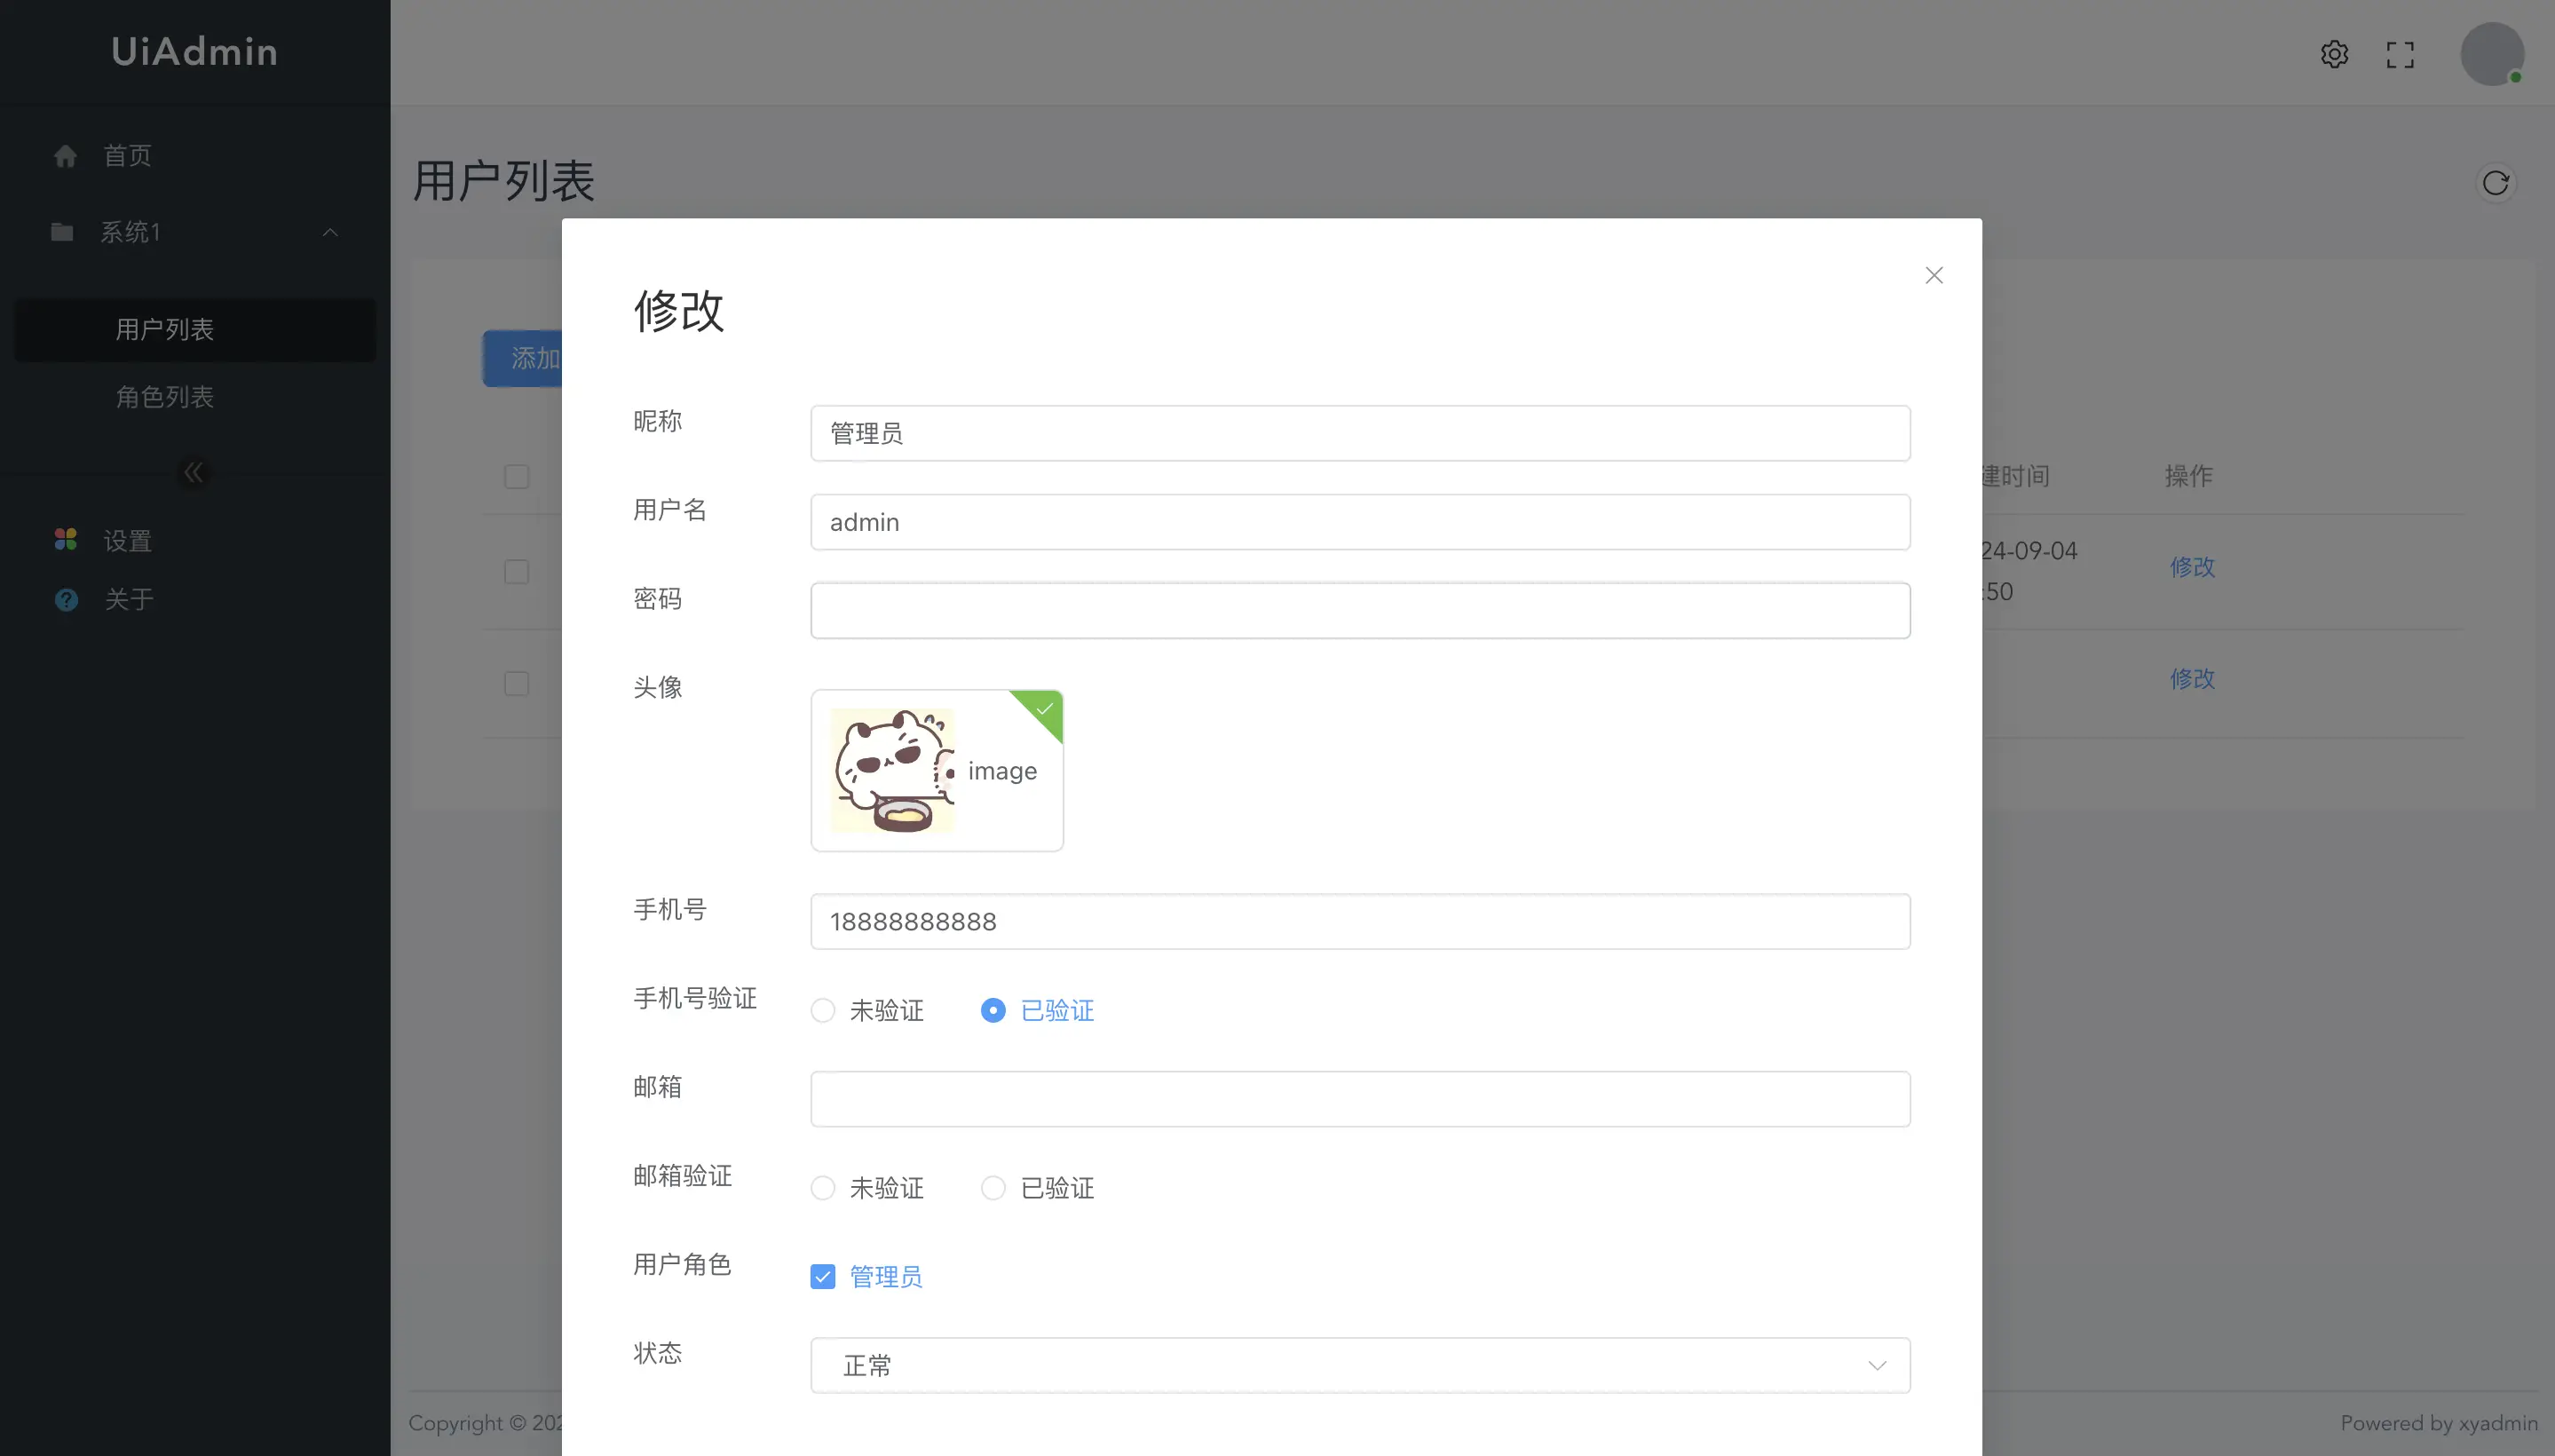Click the uploaded avatar image thumbnail
This screenshot has height=1456, width=2555.
[x=893, y=770]
